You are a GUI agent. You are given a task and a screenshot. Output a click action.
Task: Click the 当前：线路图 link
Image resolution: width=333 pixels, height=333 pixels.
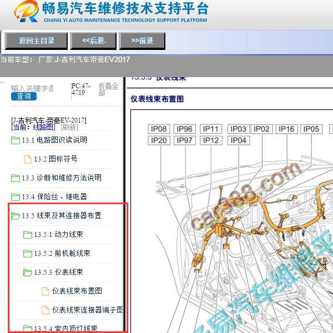coord(33,127)
